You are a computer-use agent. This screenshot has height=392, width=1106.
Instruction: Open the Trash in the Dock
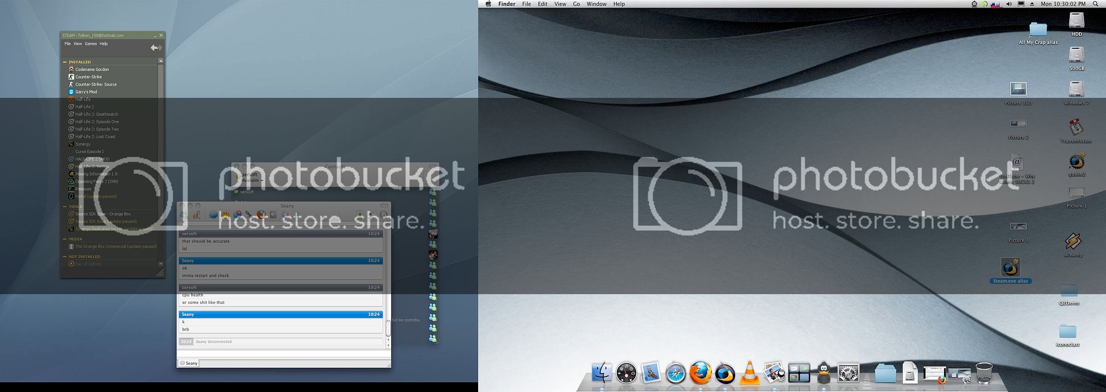click(984, 372)
